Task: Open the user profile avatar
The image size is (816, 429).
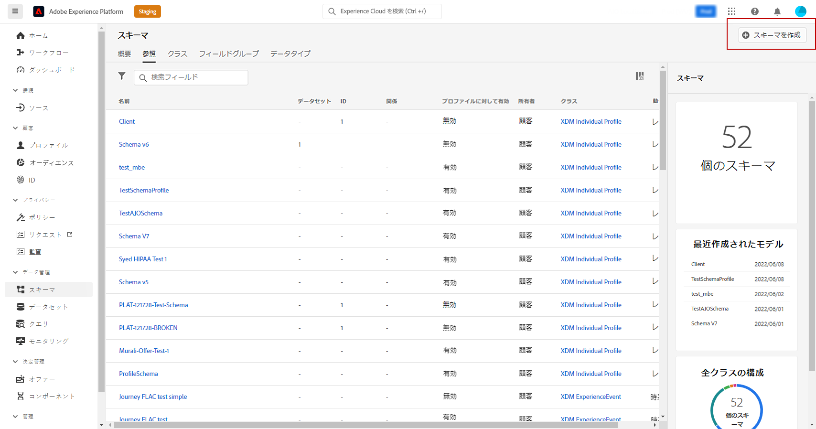Action: tap(801, 11)
